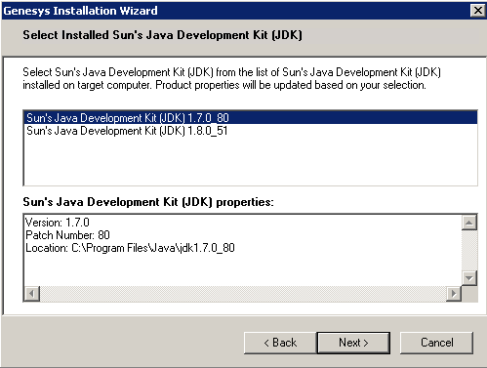487x368 pixels.
Task: Click the Patch Number: 80 line
Action: point(67,235)
